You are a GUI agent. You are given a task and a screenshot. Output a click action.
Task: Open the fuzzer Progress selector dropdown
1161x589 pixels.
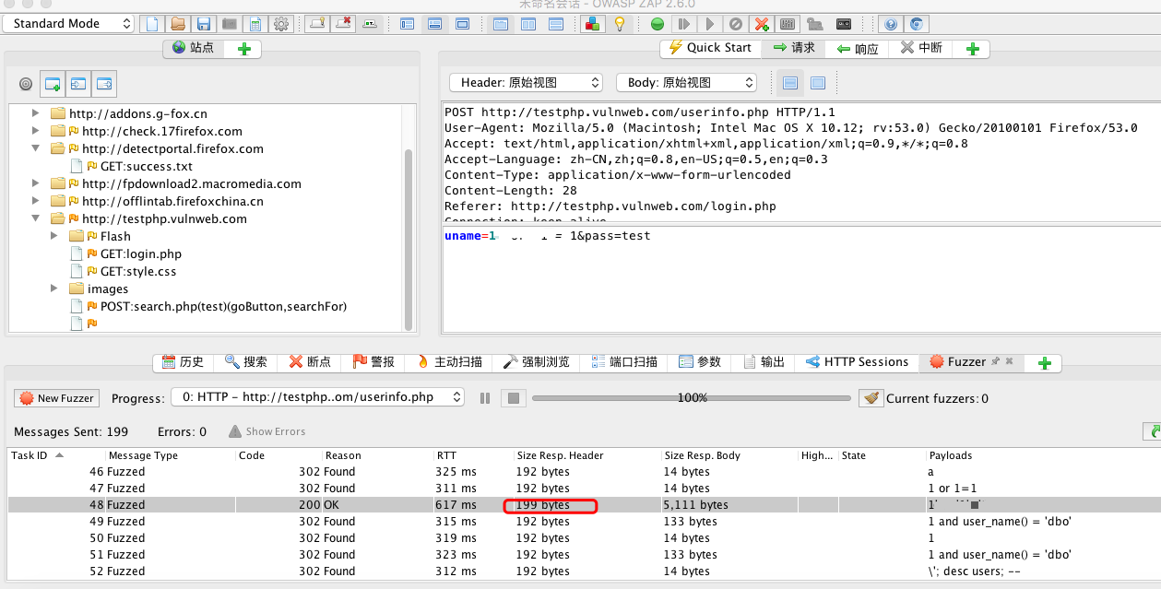tap(317, 397)
